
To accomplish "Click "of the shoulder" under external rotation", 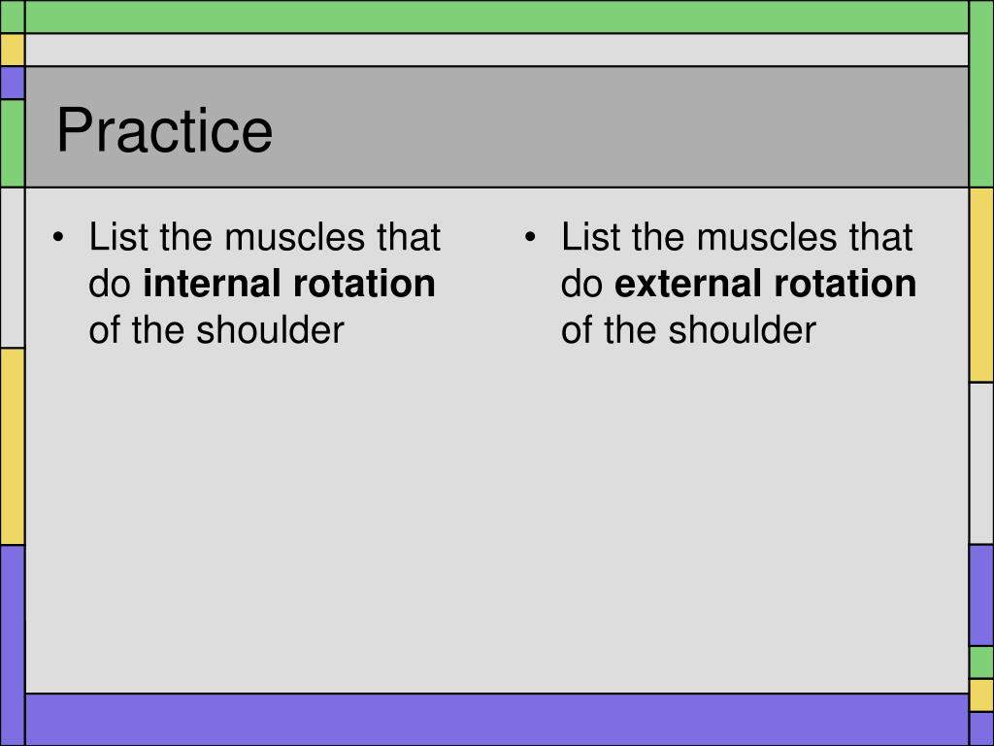I will [688, 330].
